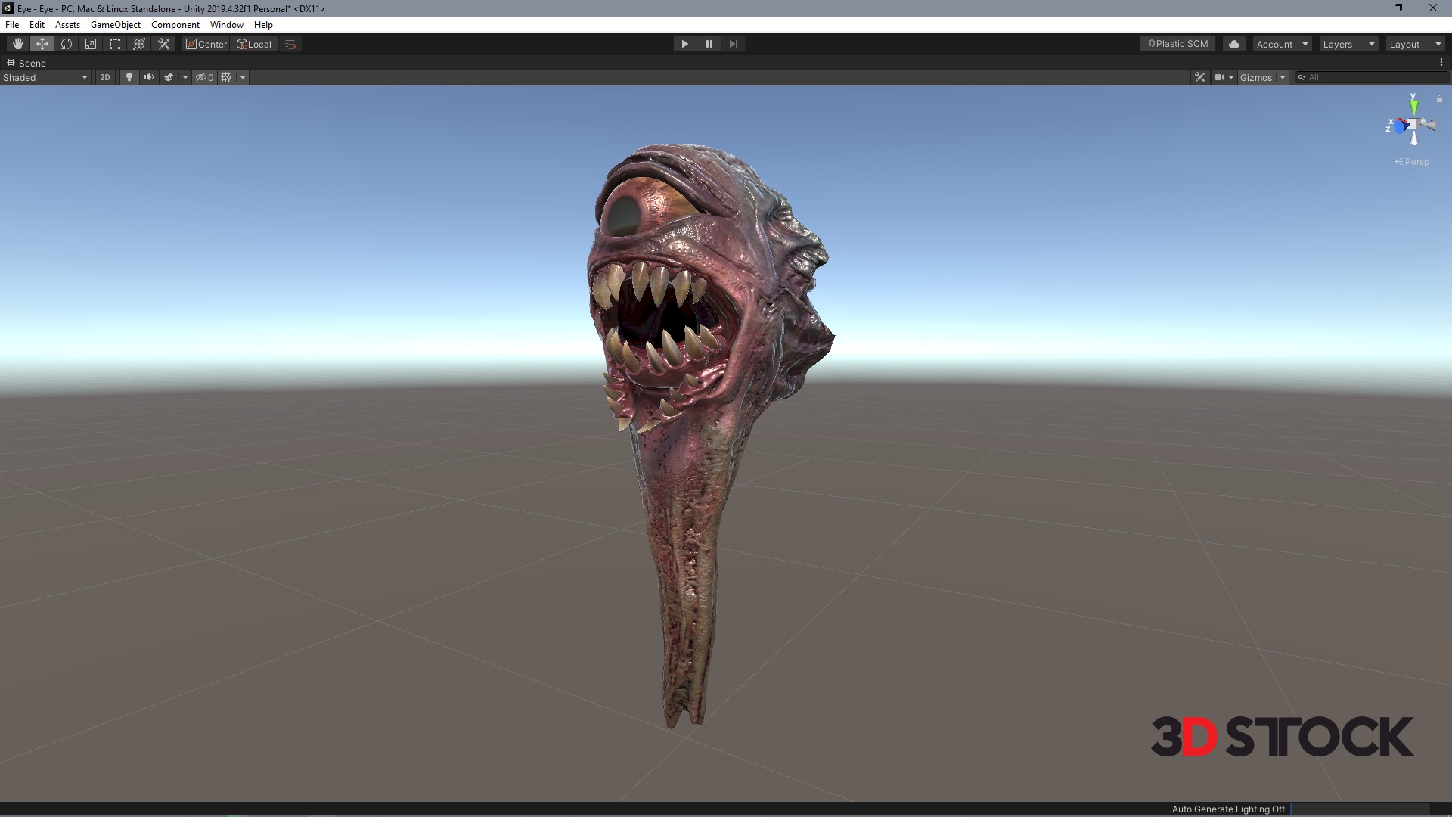Click the scene search field
This screenshot has width=1452, height=817.
tap(1373, 77)
